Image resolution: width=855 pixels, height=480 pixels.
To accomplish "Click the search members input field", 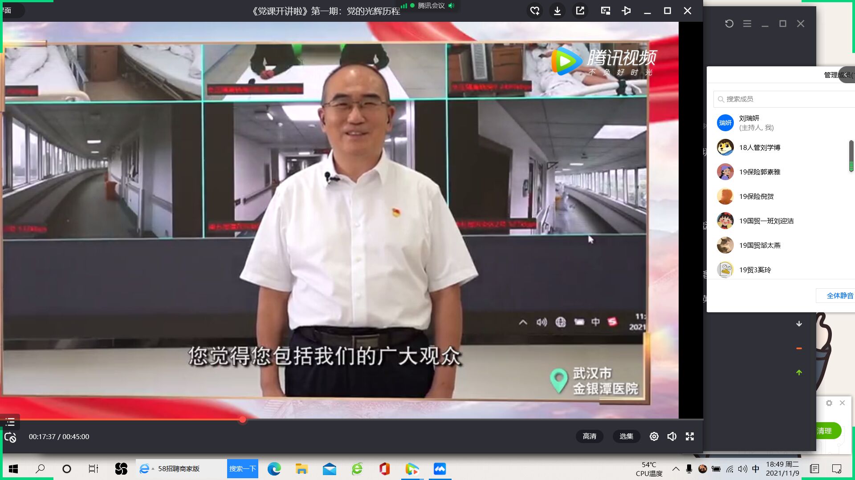I will click(784, 99).
